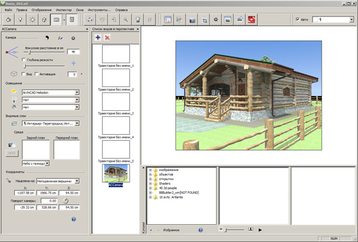Click the red render icon in toolbar
This screenshot has height=242, width=358.
250,20
